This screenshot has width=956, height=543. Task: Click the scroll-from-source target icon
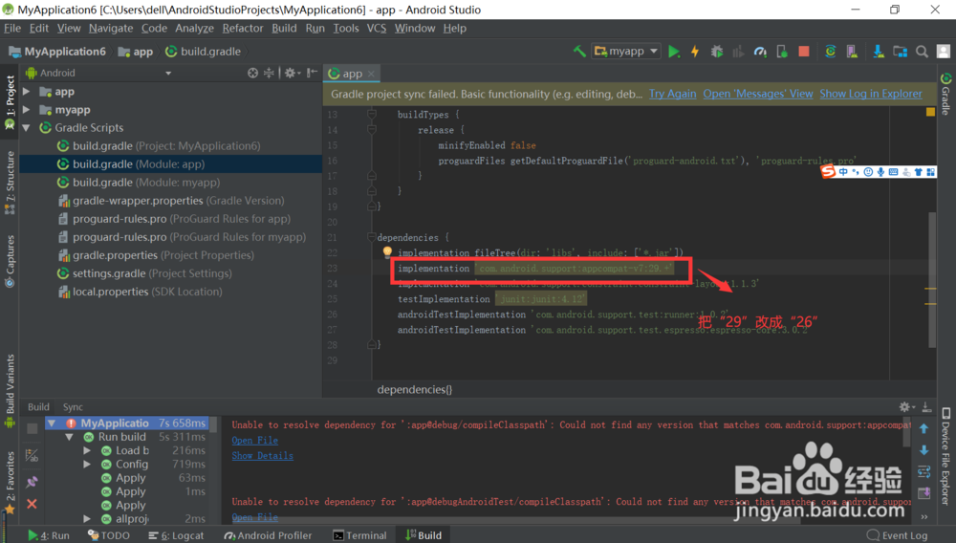pos(252,73)
